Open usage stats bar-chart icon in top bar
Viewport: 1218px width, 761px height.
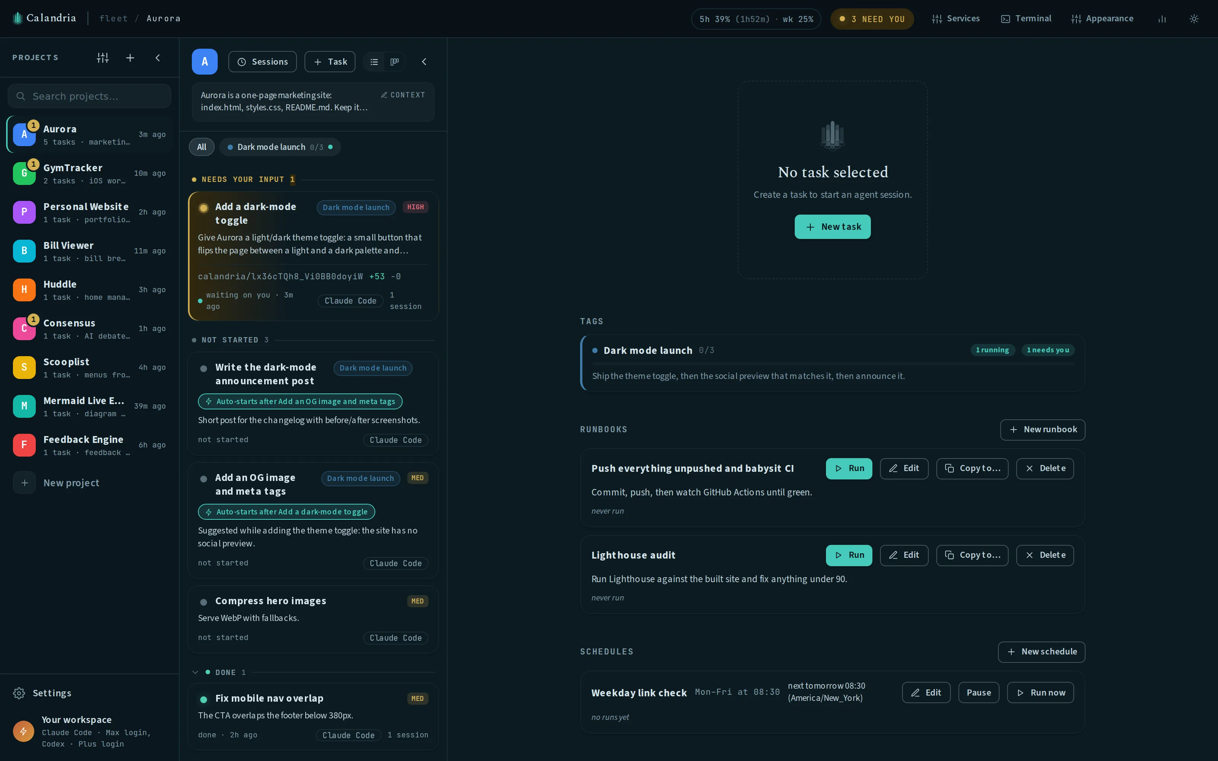tap(1162, 19)
